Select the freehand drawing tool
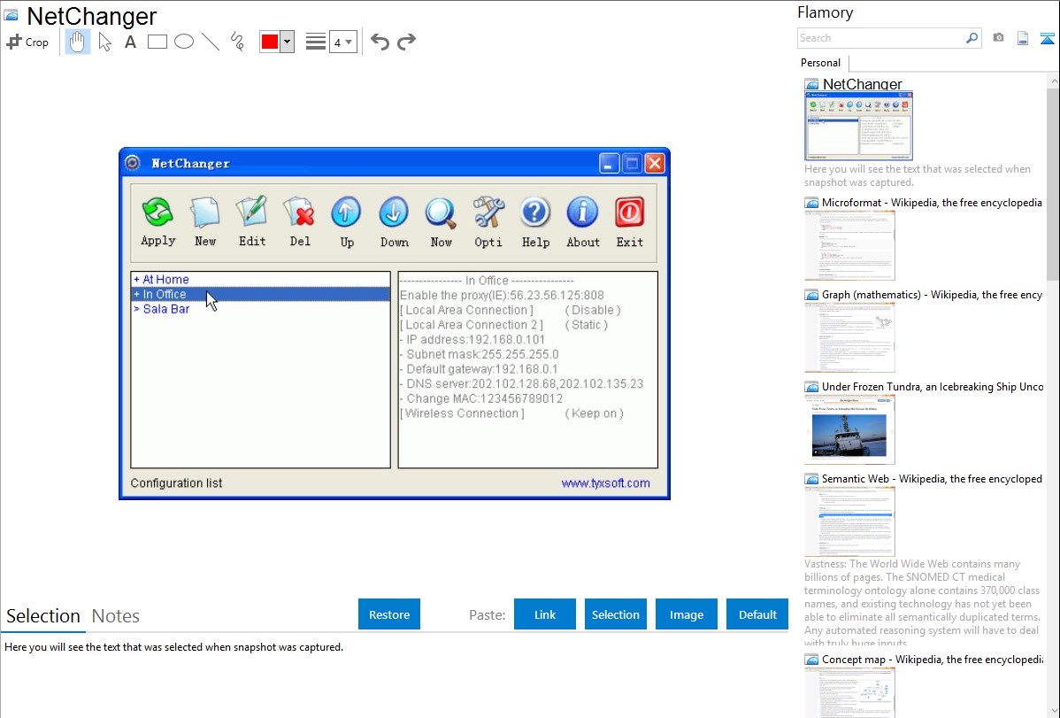This screenshot has height=718, width=1060. tap(237, 42)
